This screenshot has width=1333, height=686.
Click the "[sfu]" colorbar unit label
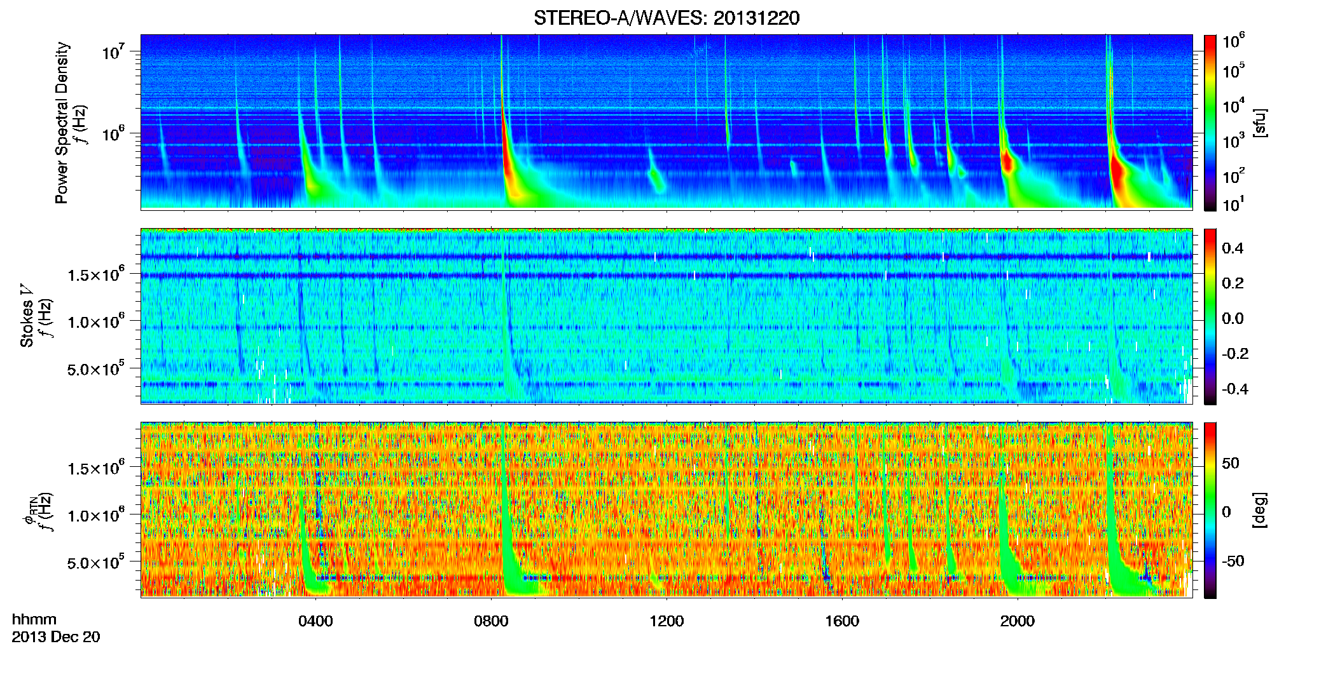coord(1260,123)
